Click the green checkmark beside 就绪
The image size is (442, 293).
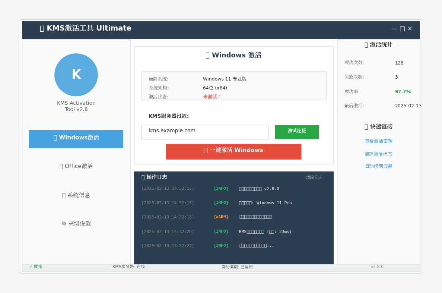[x=31, y=267]
